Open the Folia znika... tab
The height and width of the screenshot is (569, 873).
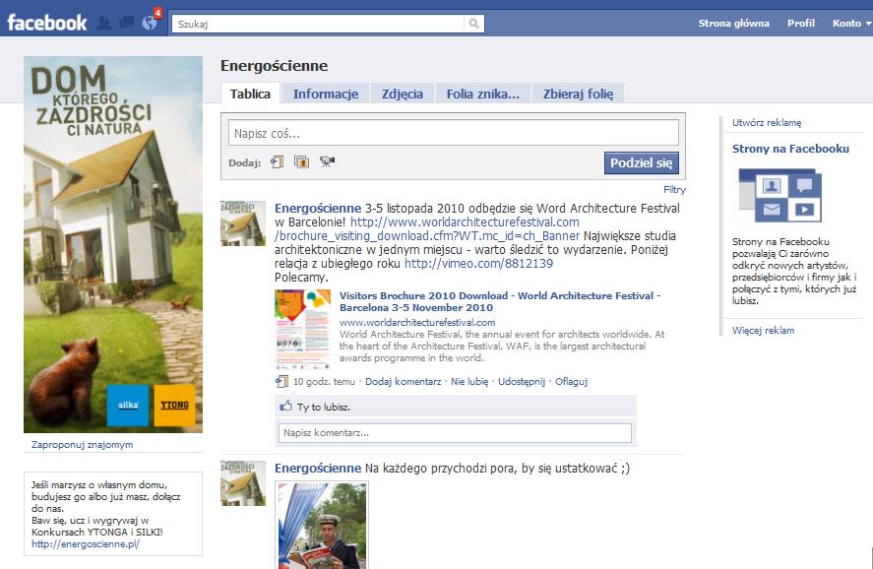[x=482, y=94]
